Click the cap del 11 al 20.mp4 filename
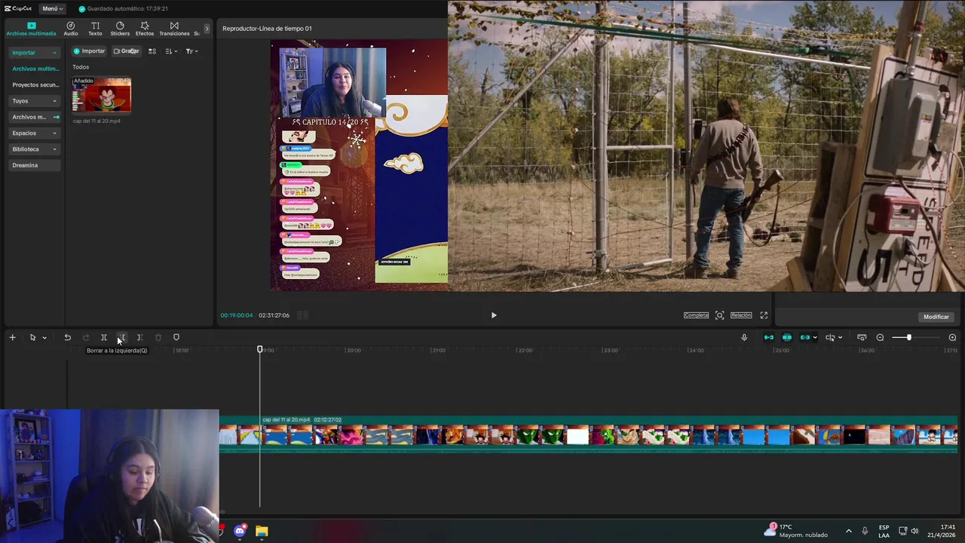 pos(96,121)
